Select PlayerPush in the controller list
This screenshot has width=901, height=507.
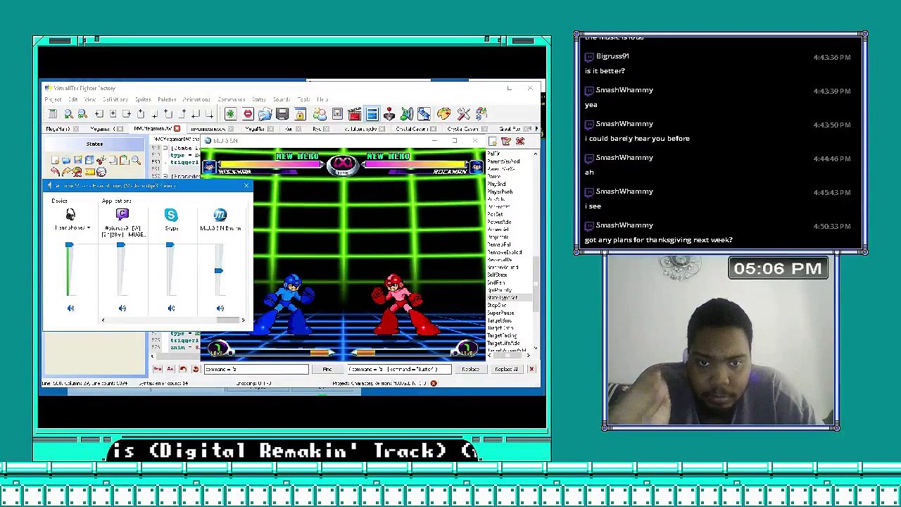500,192
